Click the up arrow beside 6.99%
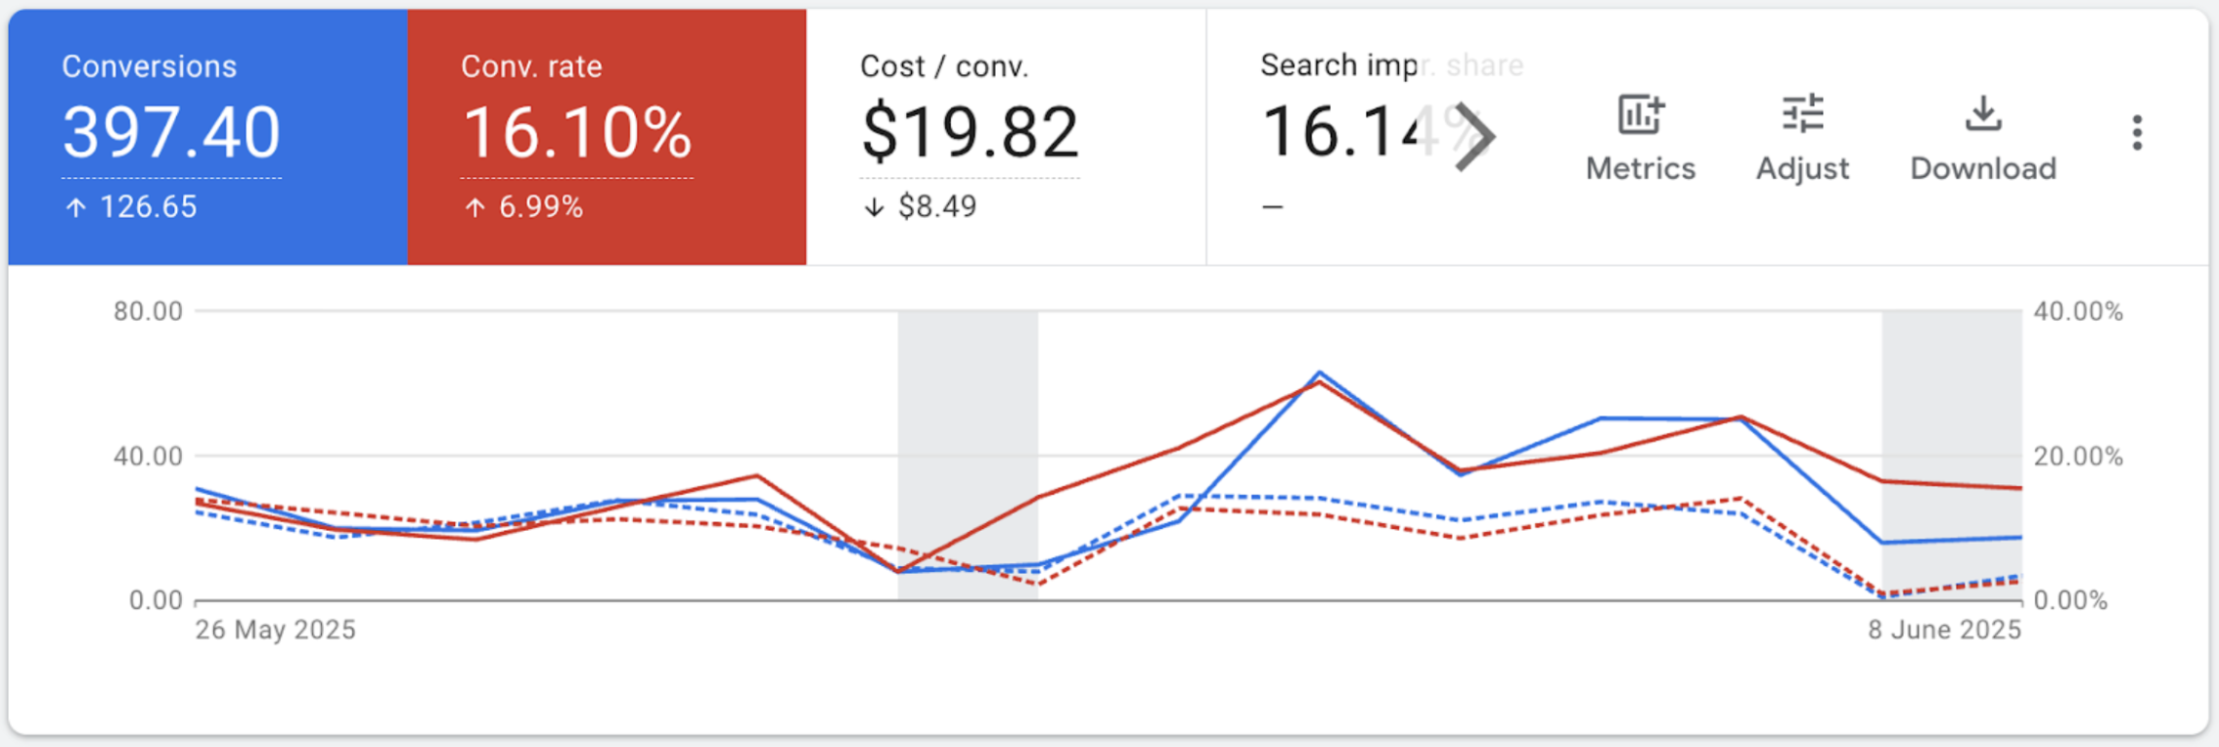Viewport: 2219px width, 747px height. [475, 207]
